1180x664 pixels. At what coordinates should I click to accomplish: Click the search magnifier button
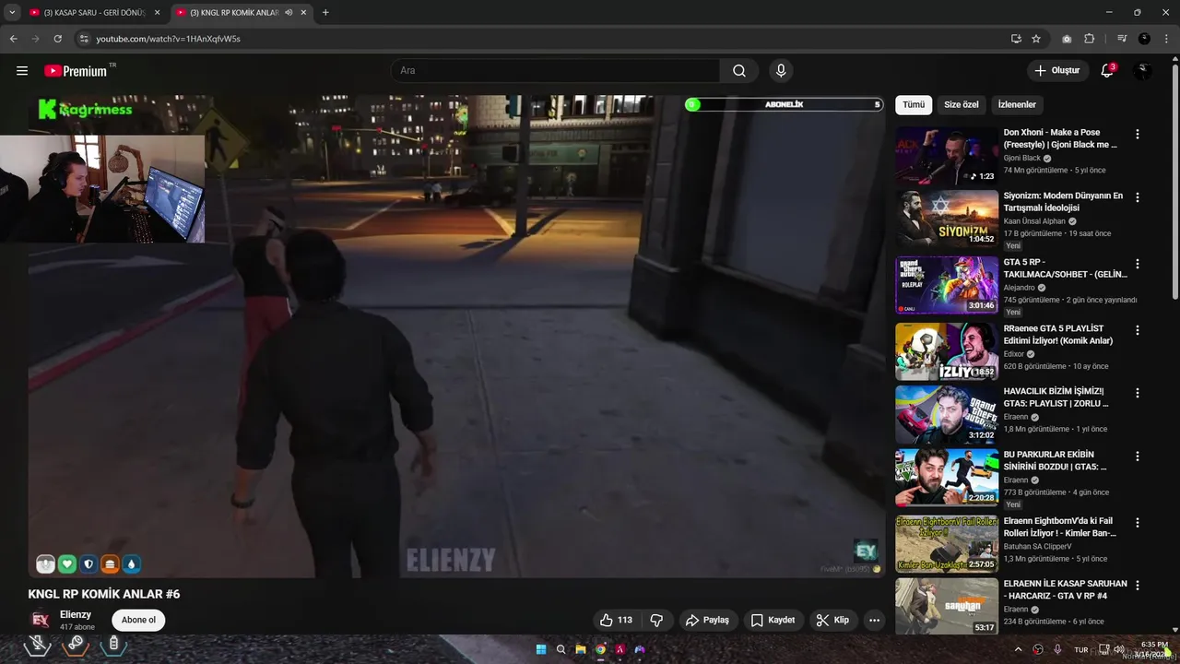(x=739, y=71)
